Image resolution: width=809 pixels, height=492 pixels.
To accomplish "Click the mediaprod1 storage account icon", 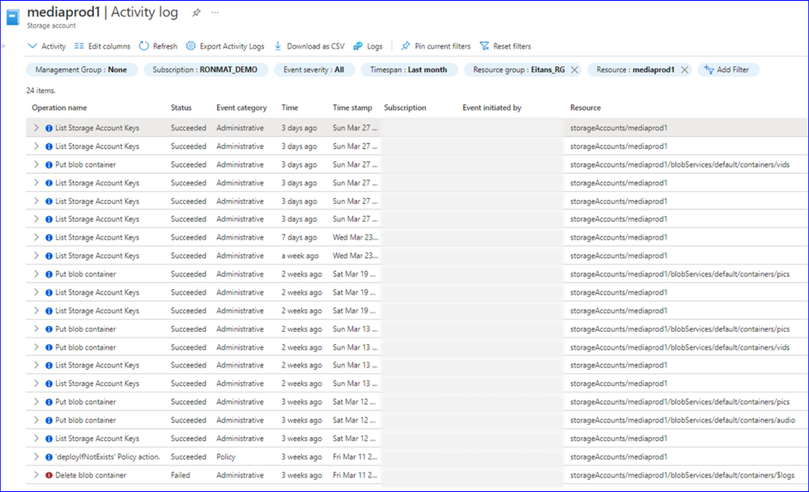I will tap(13, 17).
